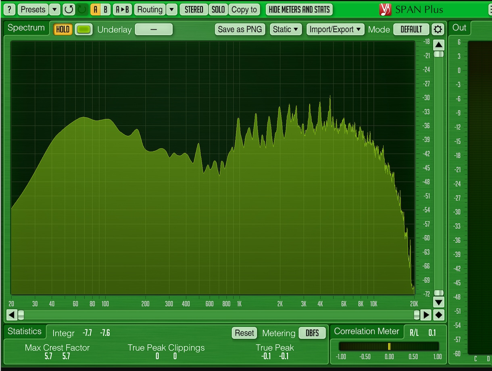Viewport: 492px width, 371px height.
Task: Click the vertical scroll down arrow
Action: pos(438,302)
